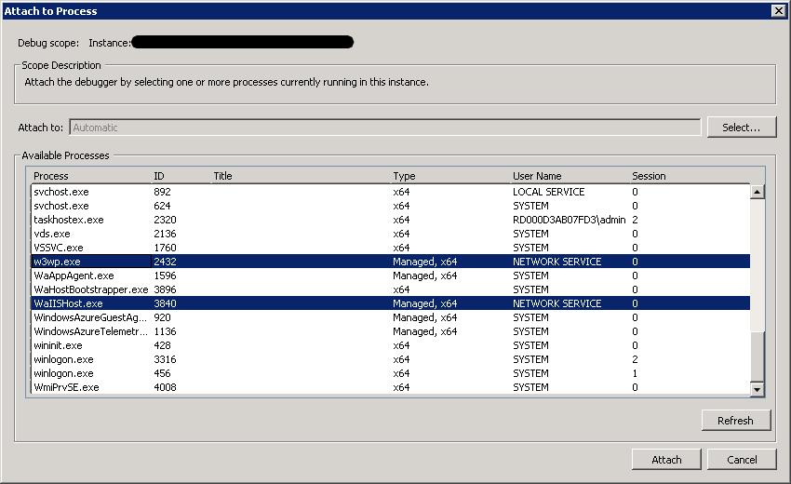Close the Attach to Process dialog
The image size is (791, 484).
[x=778, y=10]
